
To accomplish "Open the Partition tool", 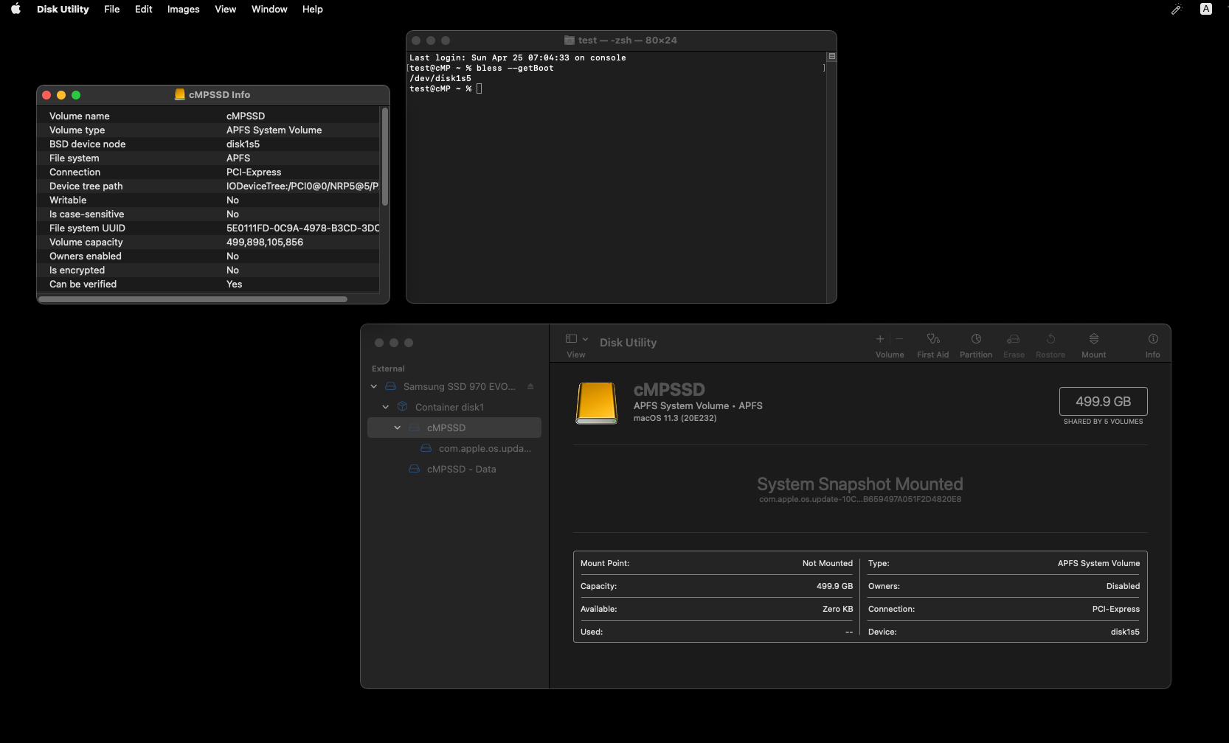I will [975, 339].
